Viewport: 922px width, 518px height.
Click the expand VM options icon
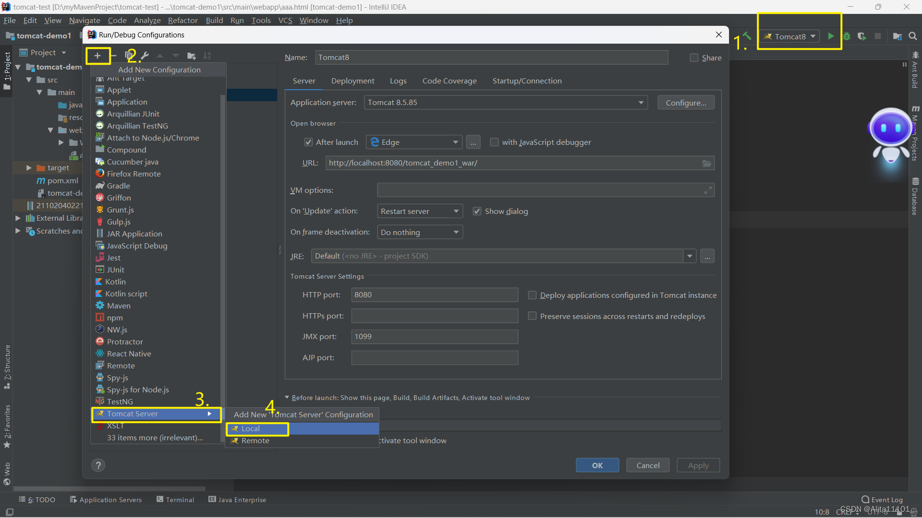(x=709, y=190)
